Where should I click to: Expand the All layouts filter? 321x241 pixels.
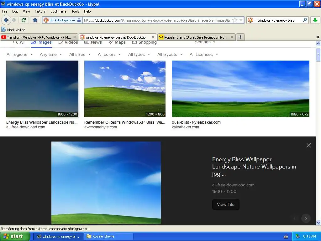(x=170, y=54)
